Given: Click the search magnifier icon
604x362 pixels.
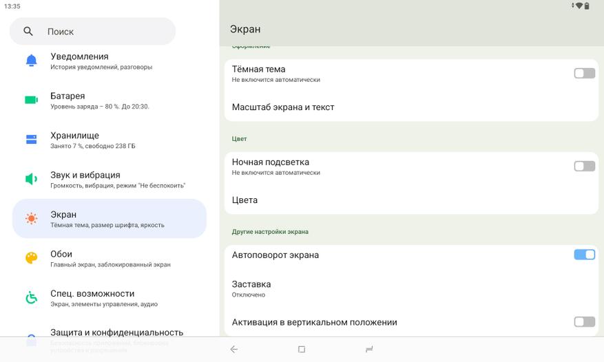Looking at the screenshot, I should (x=28, y=32).
